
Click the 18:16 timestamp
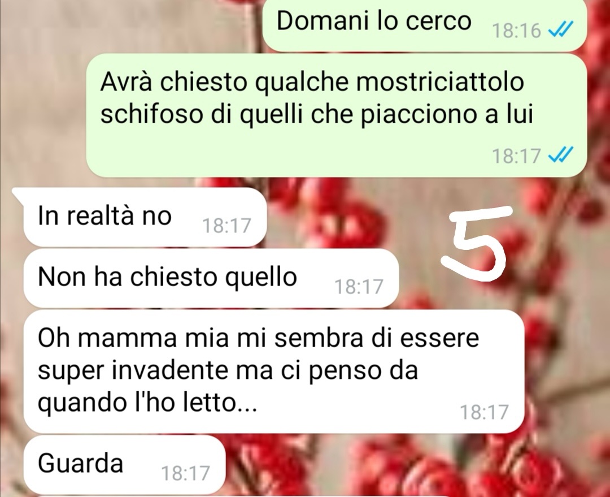pos(516,31)
